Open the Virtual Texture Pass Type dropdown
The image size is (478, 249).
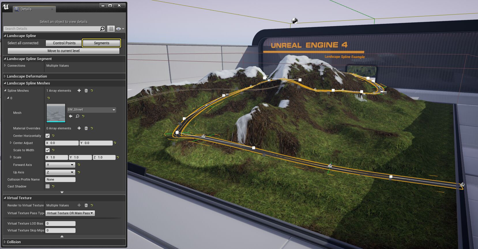[x=70, y=213]
